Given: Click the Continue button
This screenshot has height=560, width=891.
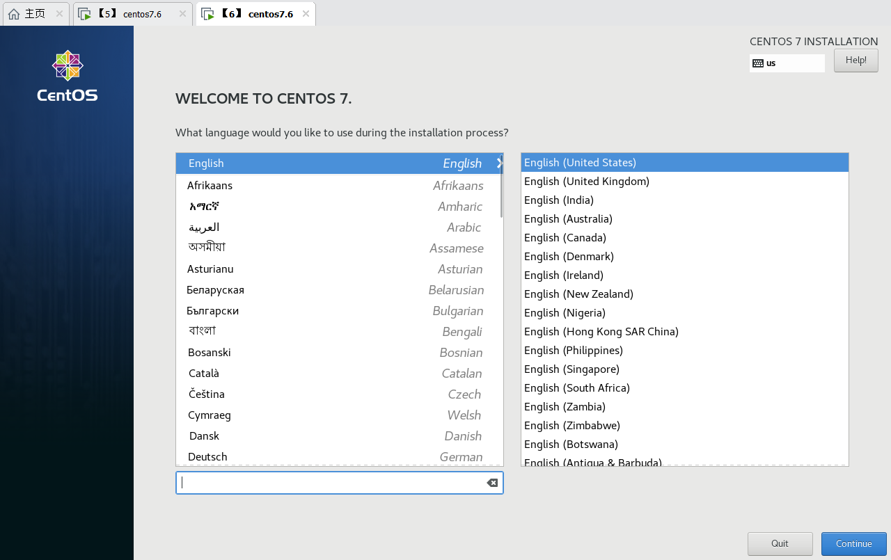Looking at the screenshot, I should tap(854, 544).
